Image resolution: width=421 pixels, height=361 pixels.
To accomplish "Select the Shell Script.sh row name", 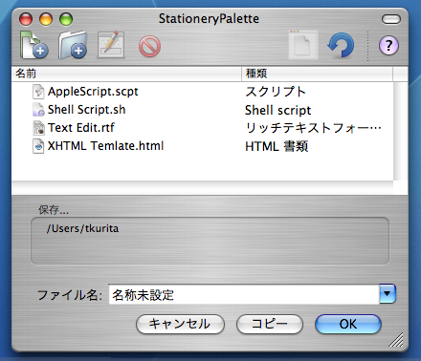I will [86, 110].
